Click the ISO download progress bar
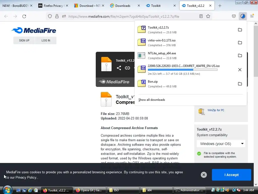The image size is (258, 194). click(x=182, y=70)
